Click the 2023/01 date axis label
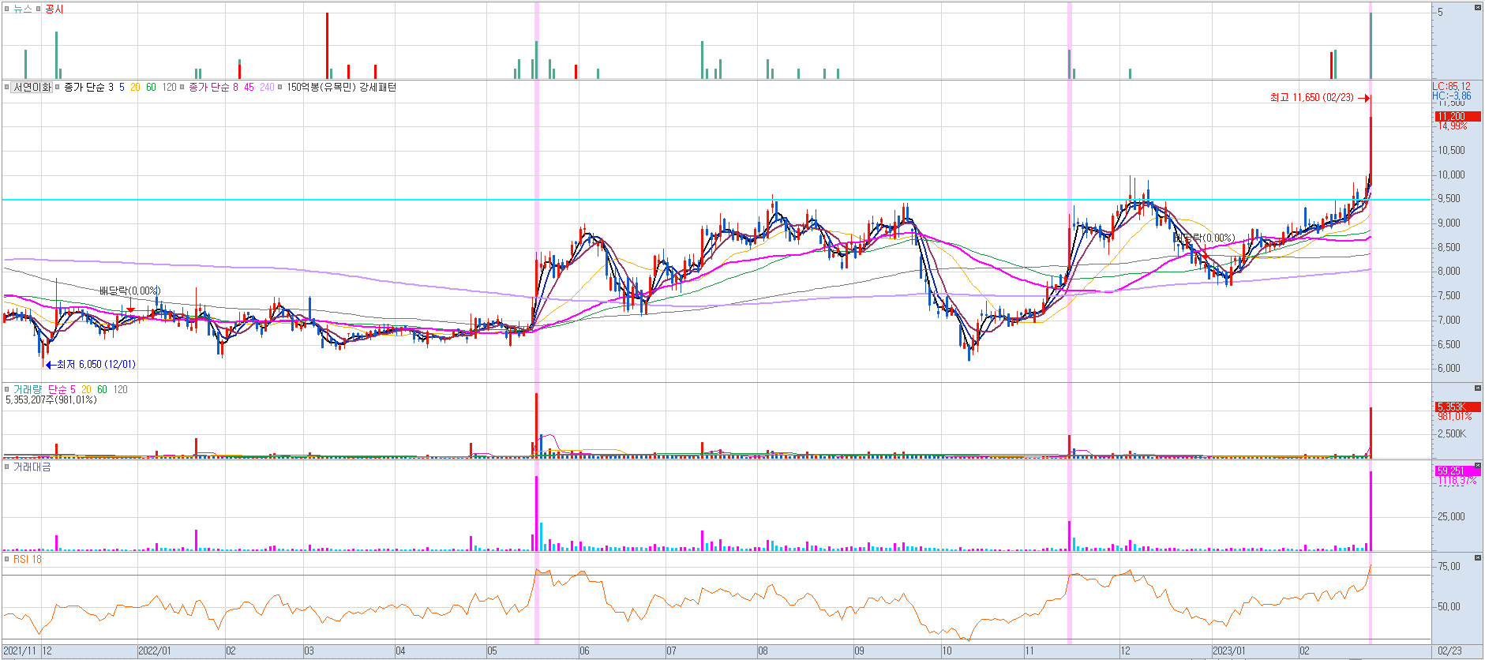Screen dimensions: 1485x660 coord(1229,651)
